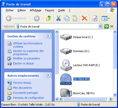Screen dimensions: 118x108
Task: Open the Outils menu
Action: coord(62,10)
